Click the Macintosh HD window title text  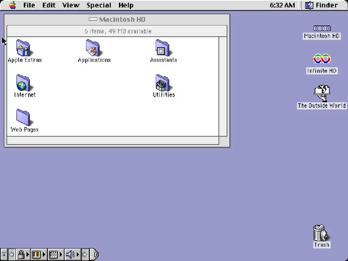point(122,19)
